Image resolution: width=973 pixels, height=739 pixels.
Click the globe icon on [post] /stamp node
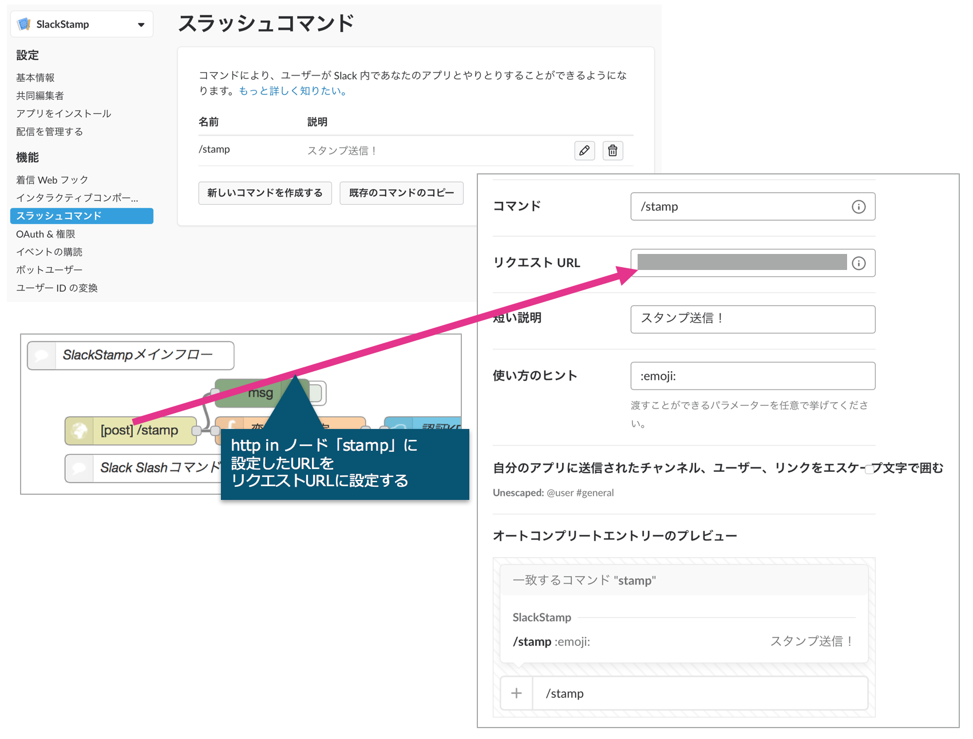[x=80, y=431]
